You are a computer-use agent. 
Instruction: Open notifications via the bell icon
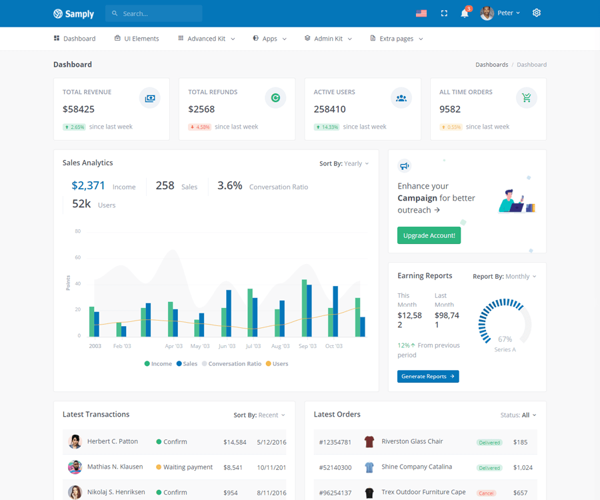point(465,13)
